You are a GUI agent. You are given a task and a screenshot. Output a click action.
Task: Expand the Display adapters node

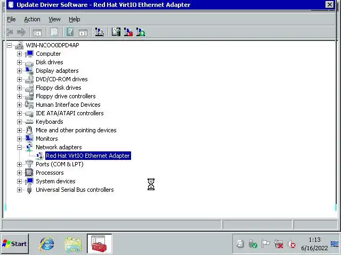(19, 71)
